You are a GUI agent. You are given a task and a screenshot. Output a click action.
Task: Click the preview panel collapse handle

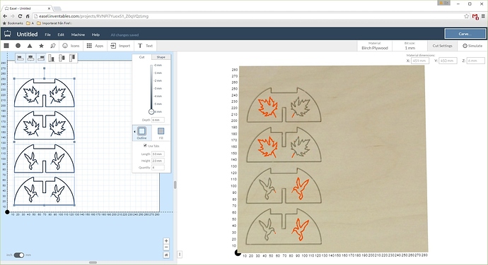pyautogui.click(x=180, y=254)
